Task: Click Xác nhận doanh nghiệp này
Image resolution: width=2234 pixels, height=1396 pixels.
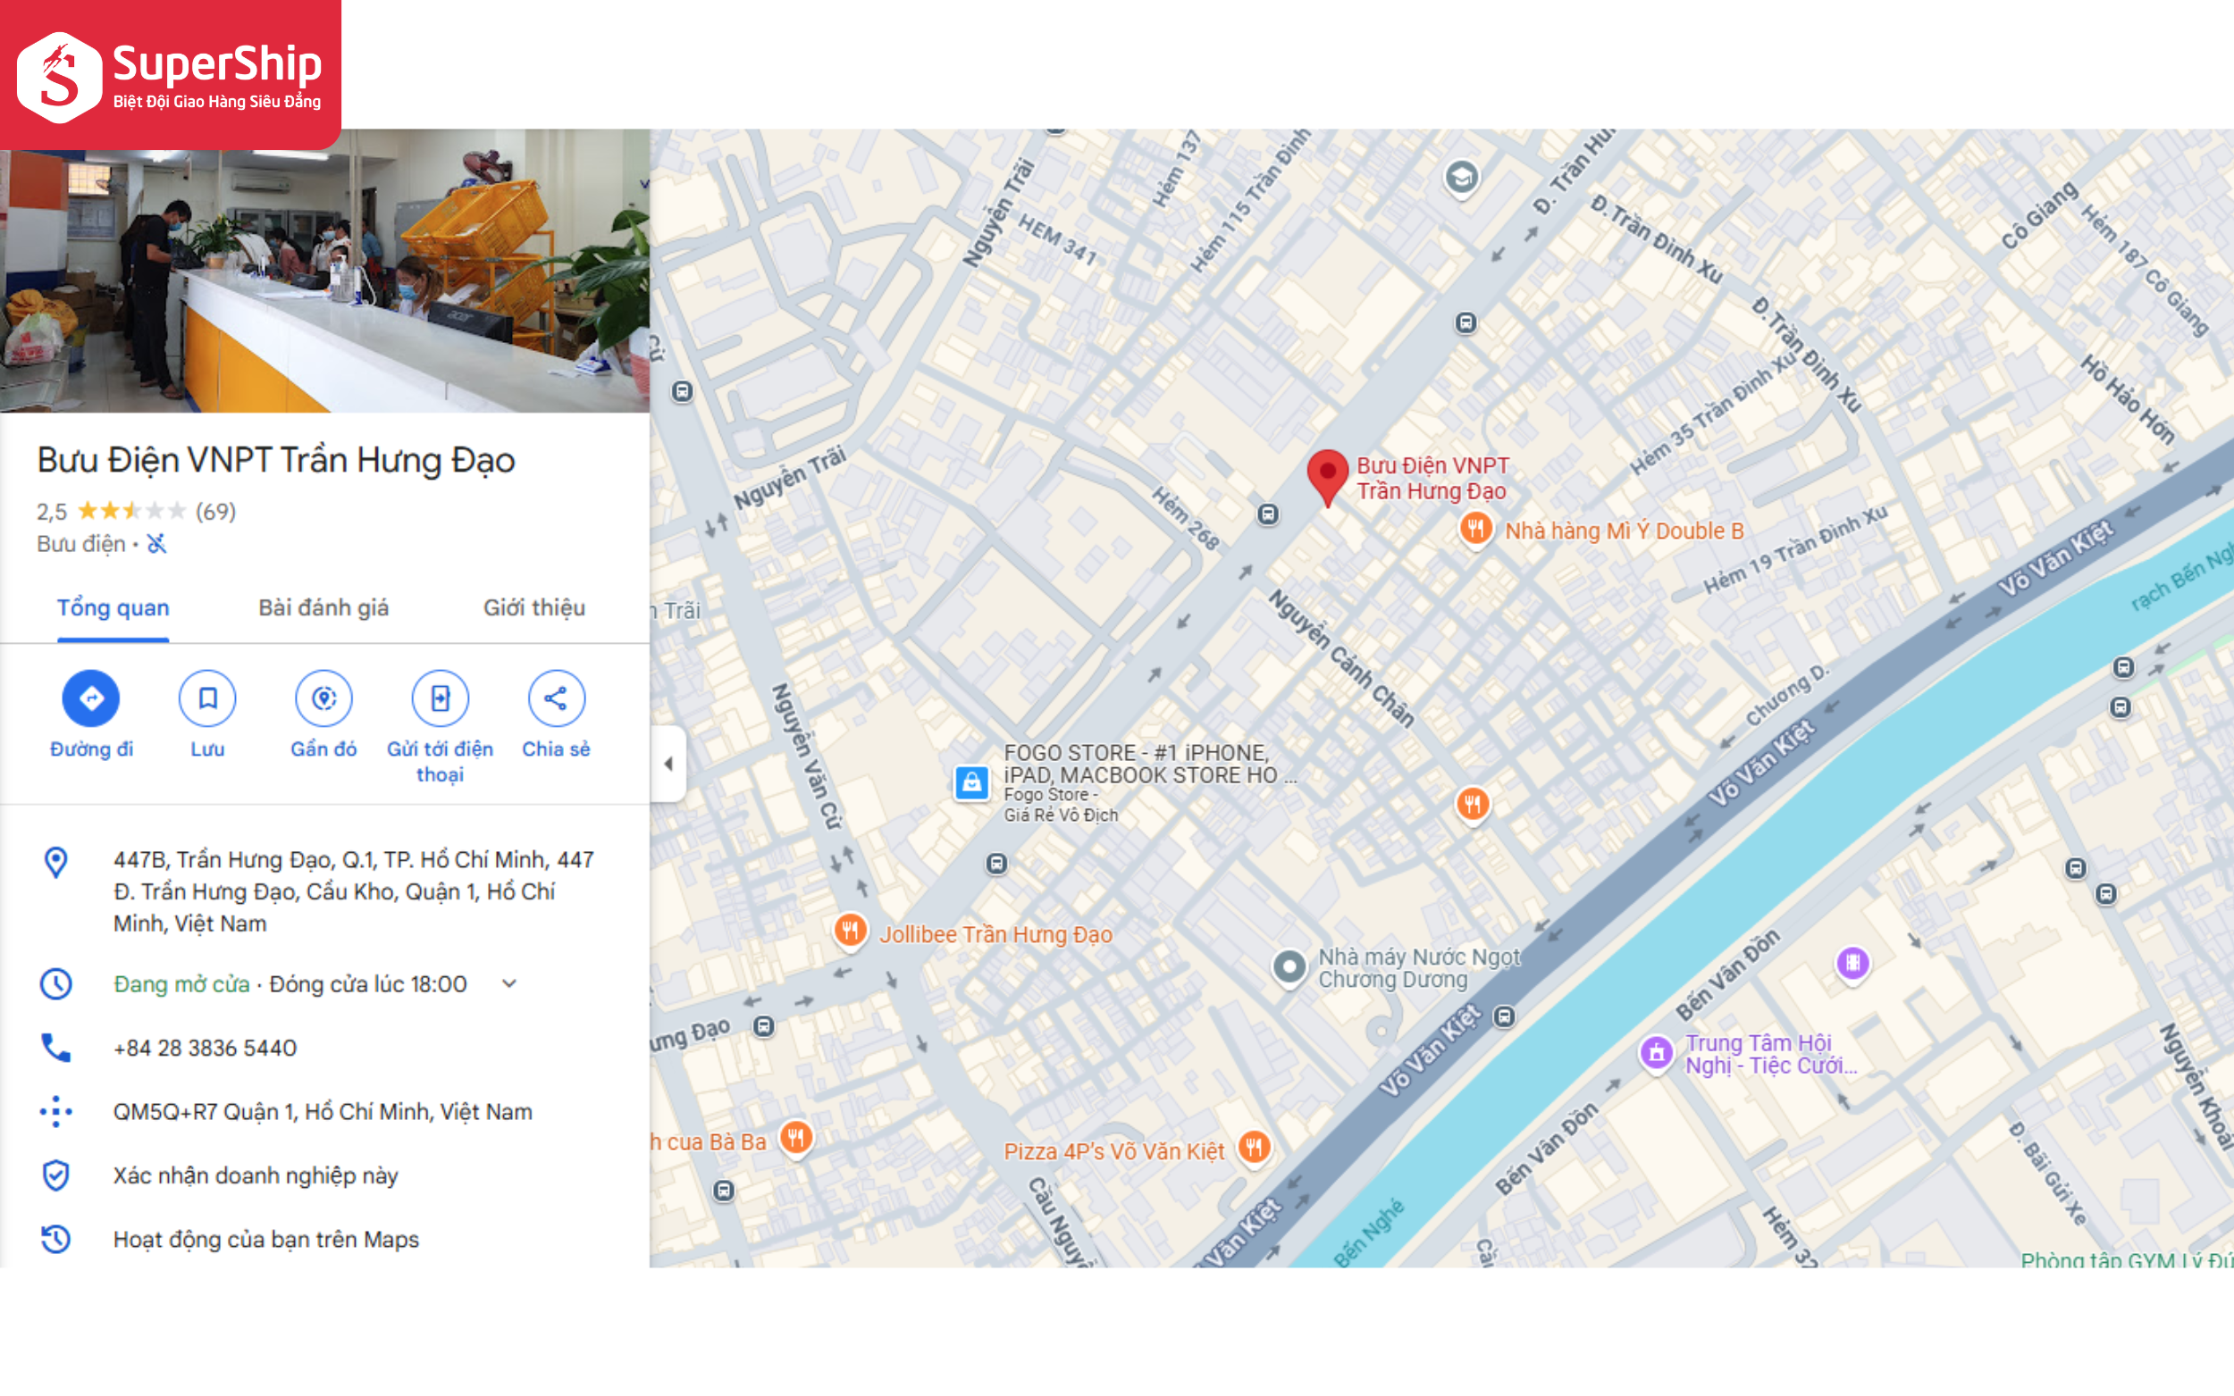Action: [256, 1175]
